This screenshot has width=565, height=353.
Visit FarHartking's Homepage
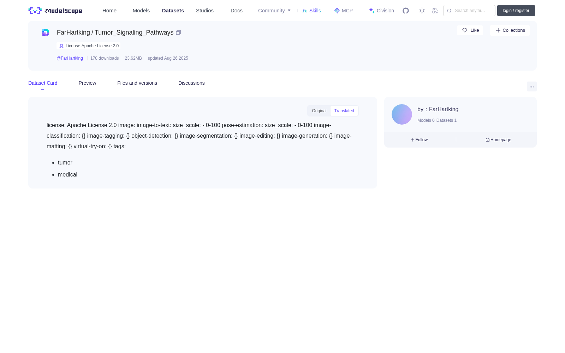pos(498,140)
